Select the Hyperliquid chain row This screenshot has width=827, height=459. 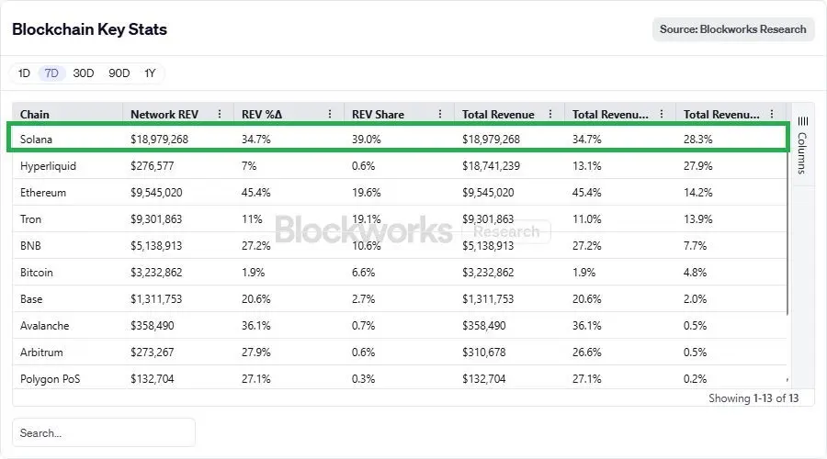point(398,166)
